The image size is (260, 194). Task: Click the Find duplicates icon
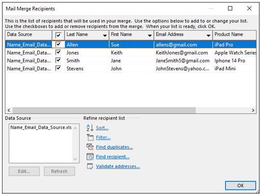(90, 147)
